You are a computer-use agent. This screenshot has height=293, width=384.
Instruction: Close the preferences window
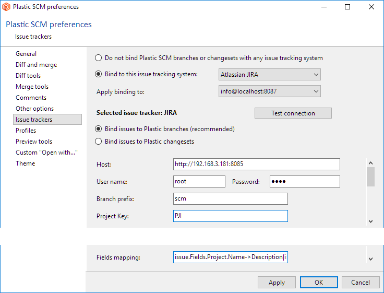click(x=371, y=7)
